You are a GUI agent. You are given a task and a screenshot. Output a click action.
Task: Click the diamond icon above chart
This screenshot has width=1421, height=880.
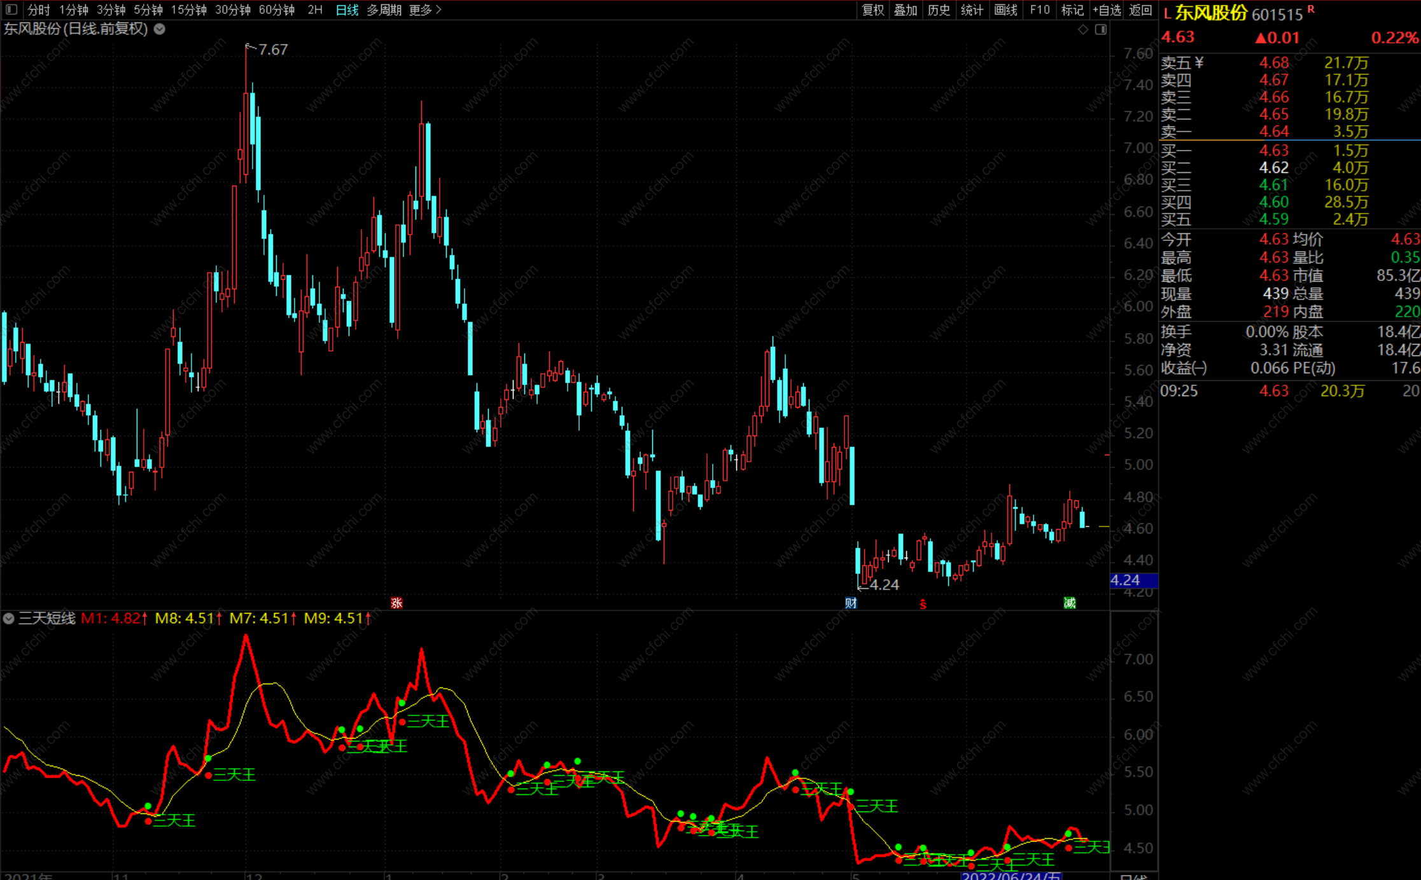pyautogui.click(x=1083, y=30)
